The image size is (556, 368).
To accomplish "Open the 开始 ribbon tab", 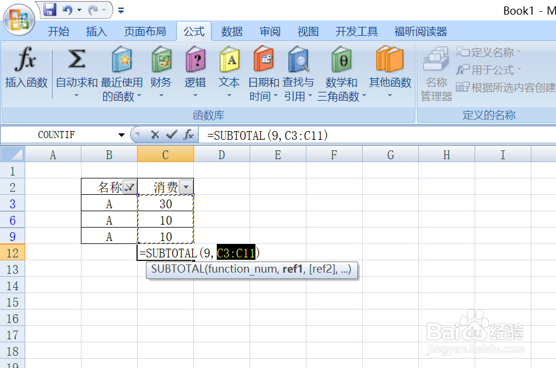I will coord(58,31).
